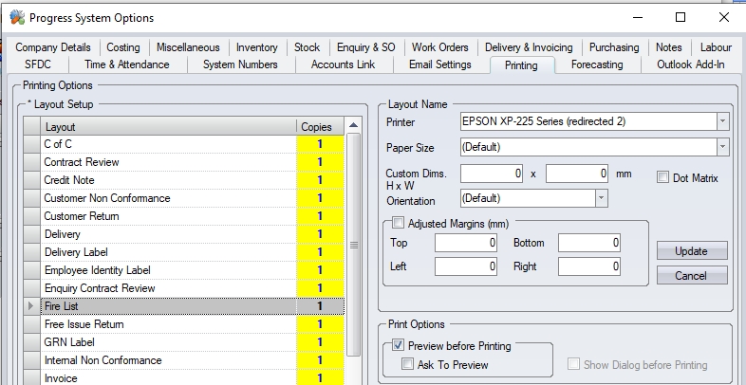Select the Delivery Label layout row
The height and width of the screenshot is (385, 746).
click(161, 252)
